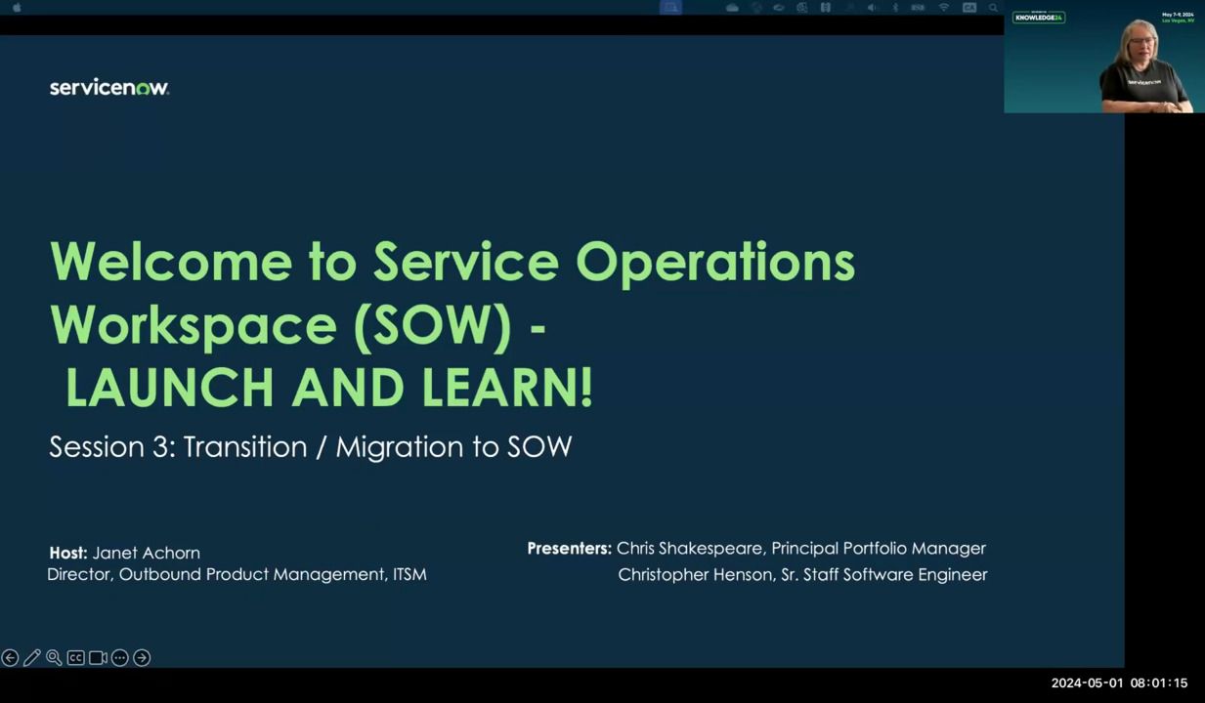1205x703 pixels.
Task: Click the battery icon in the menu bar
Action: [x=919, y=7]
